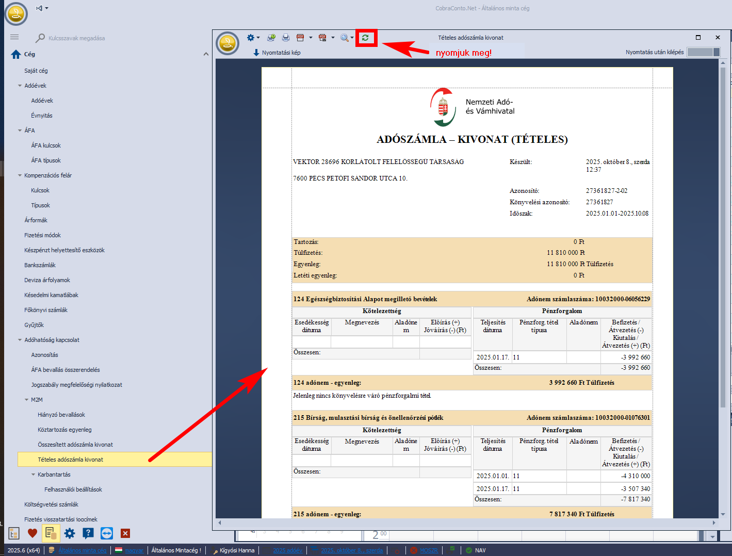Click the printer icon to print

(286, 38)
